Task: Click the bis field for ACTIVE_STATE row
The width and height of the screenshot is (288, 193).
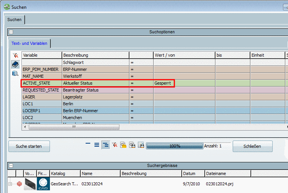Action: 233,83
